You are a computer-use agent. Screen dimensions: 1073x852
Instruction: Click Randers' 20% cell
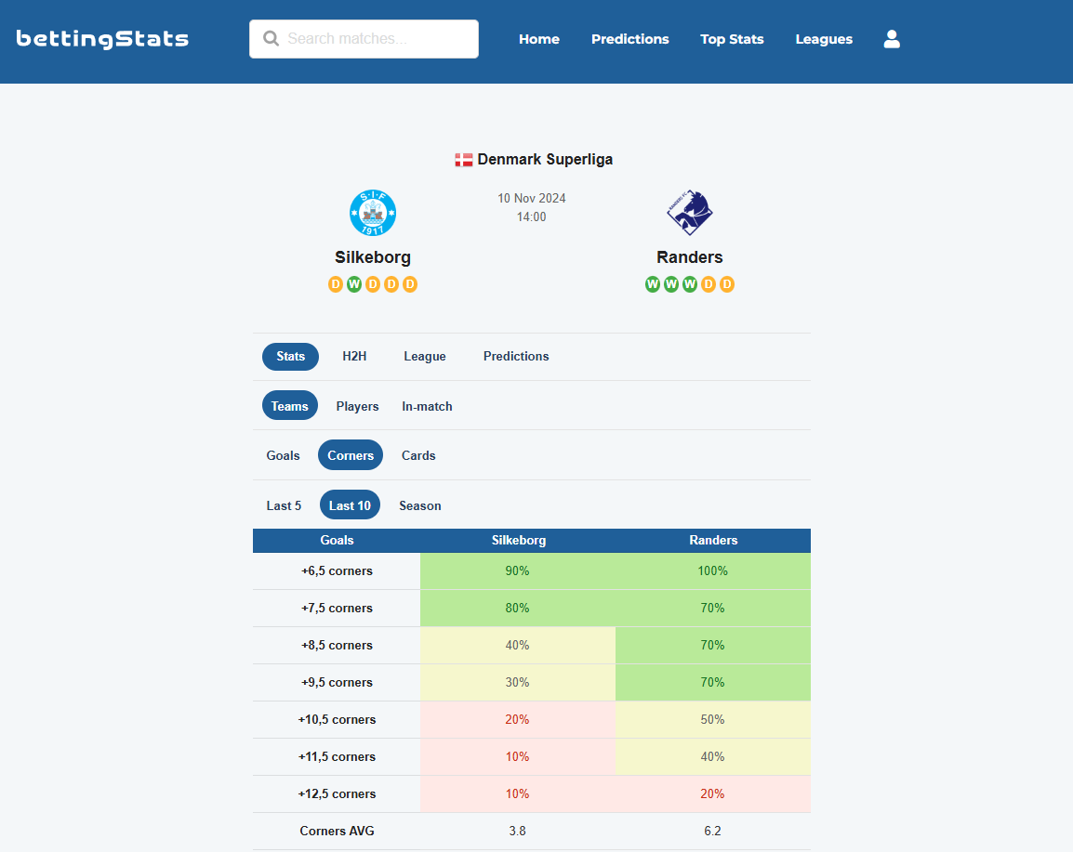[x=713, y=793]
